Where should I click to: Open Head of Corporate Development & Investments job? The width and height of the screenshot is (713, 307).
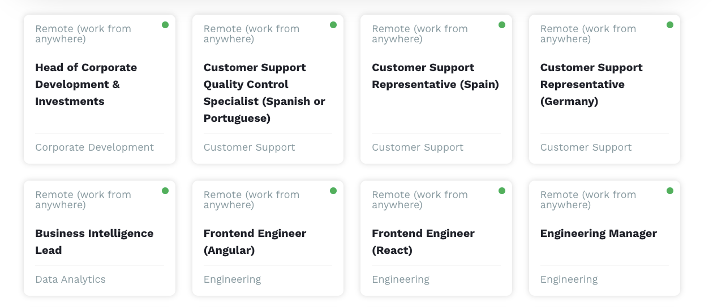(x=86, y=84)
